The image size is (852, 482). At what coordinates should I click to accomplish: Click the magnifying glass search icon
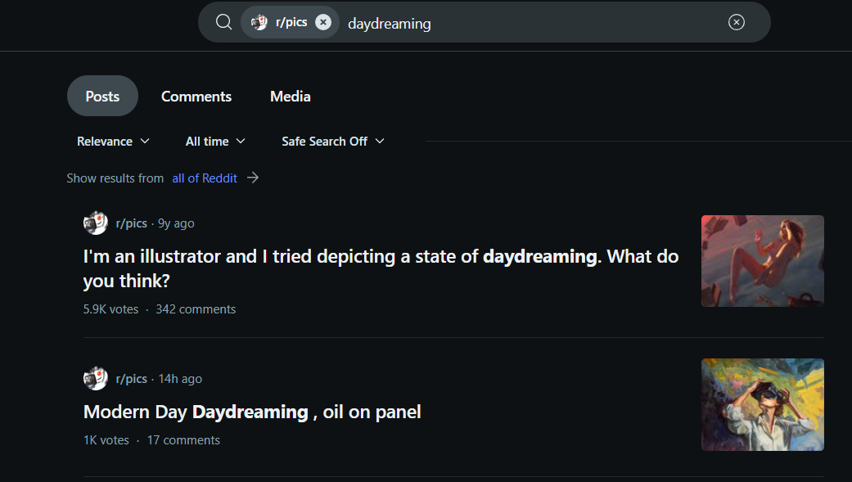tap(223, 22)
